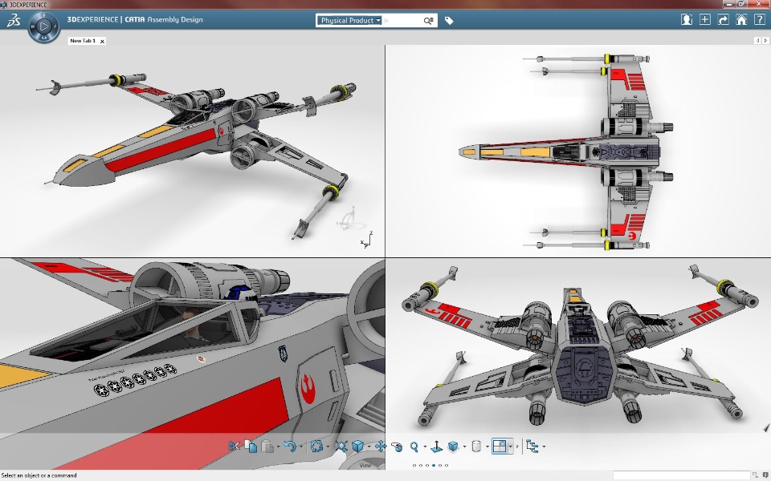Open the tag (6WTags) icon
Image resolution: width=771 pixels, height=481 pixels.
pos(449,21)
